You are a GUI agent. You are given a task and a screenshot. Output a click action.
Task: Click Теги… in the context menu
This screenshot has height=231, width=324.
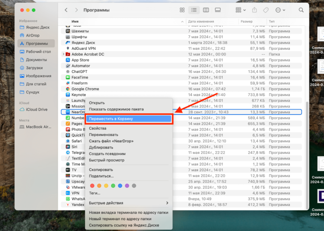coord(95,193)
